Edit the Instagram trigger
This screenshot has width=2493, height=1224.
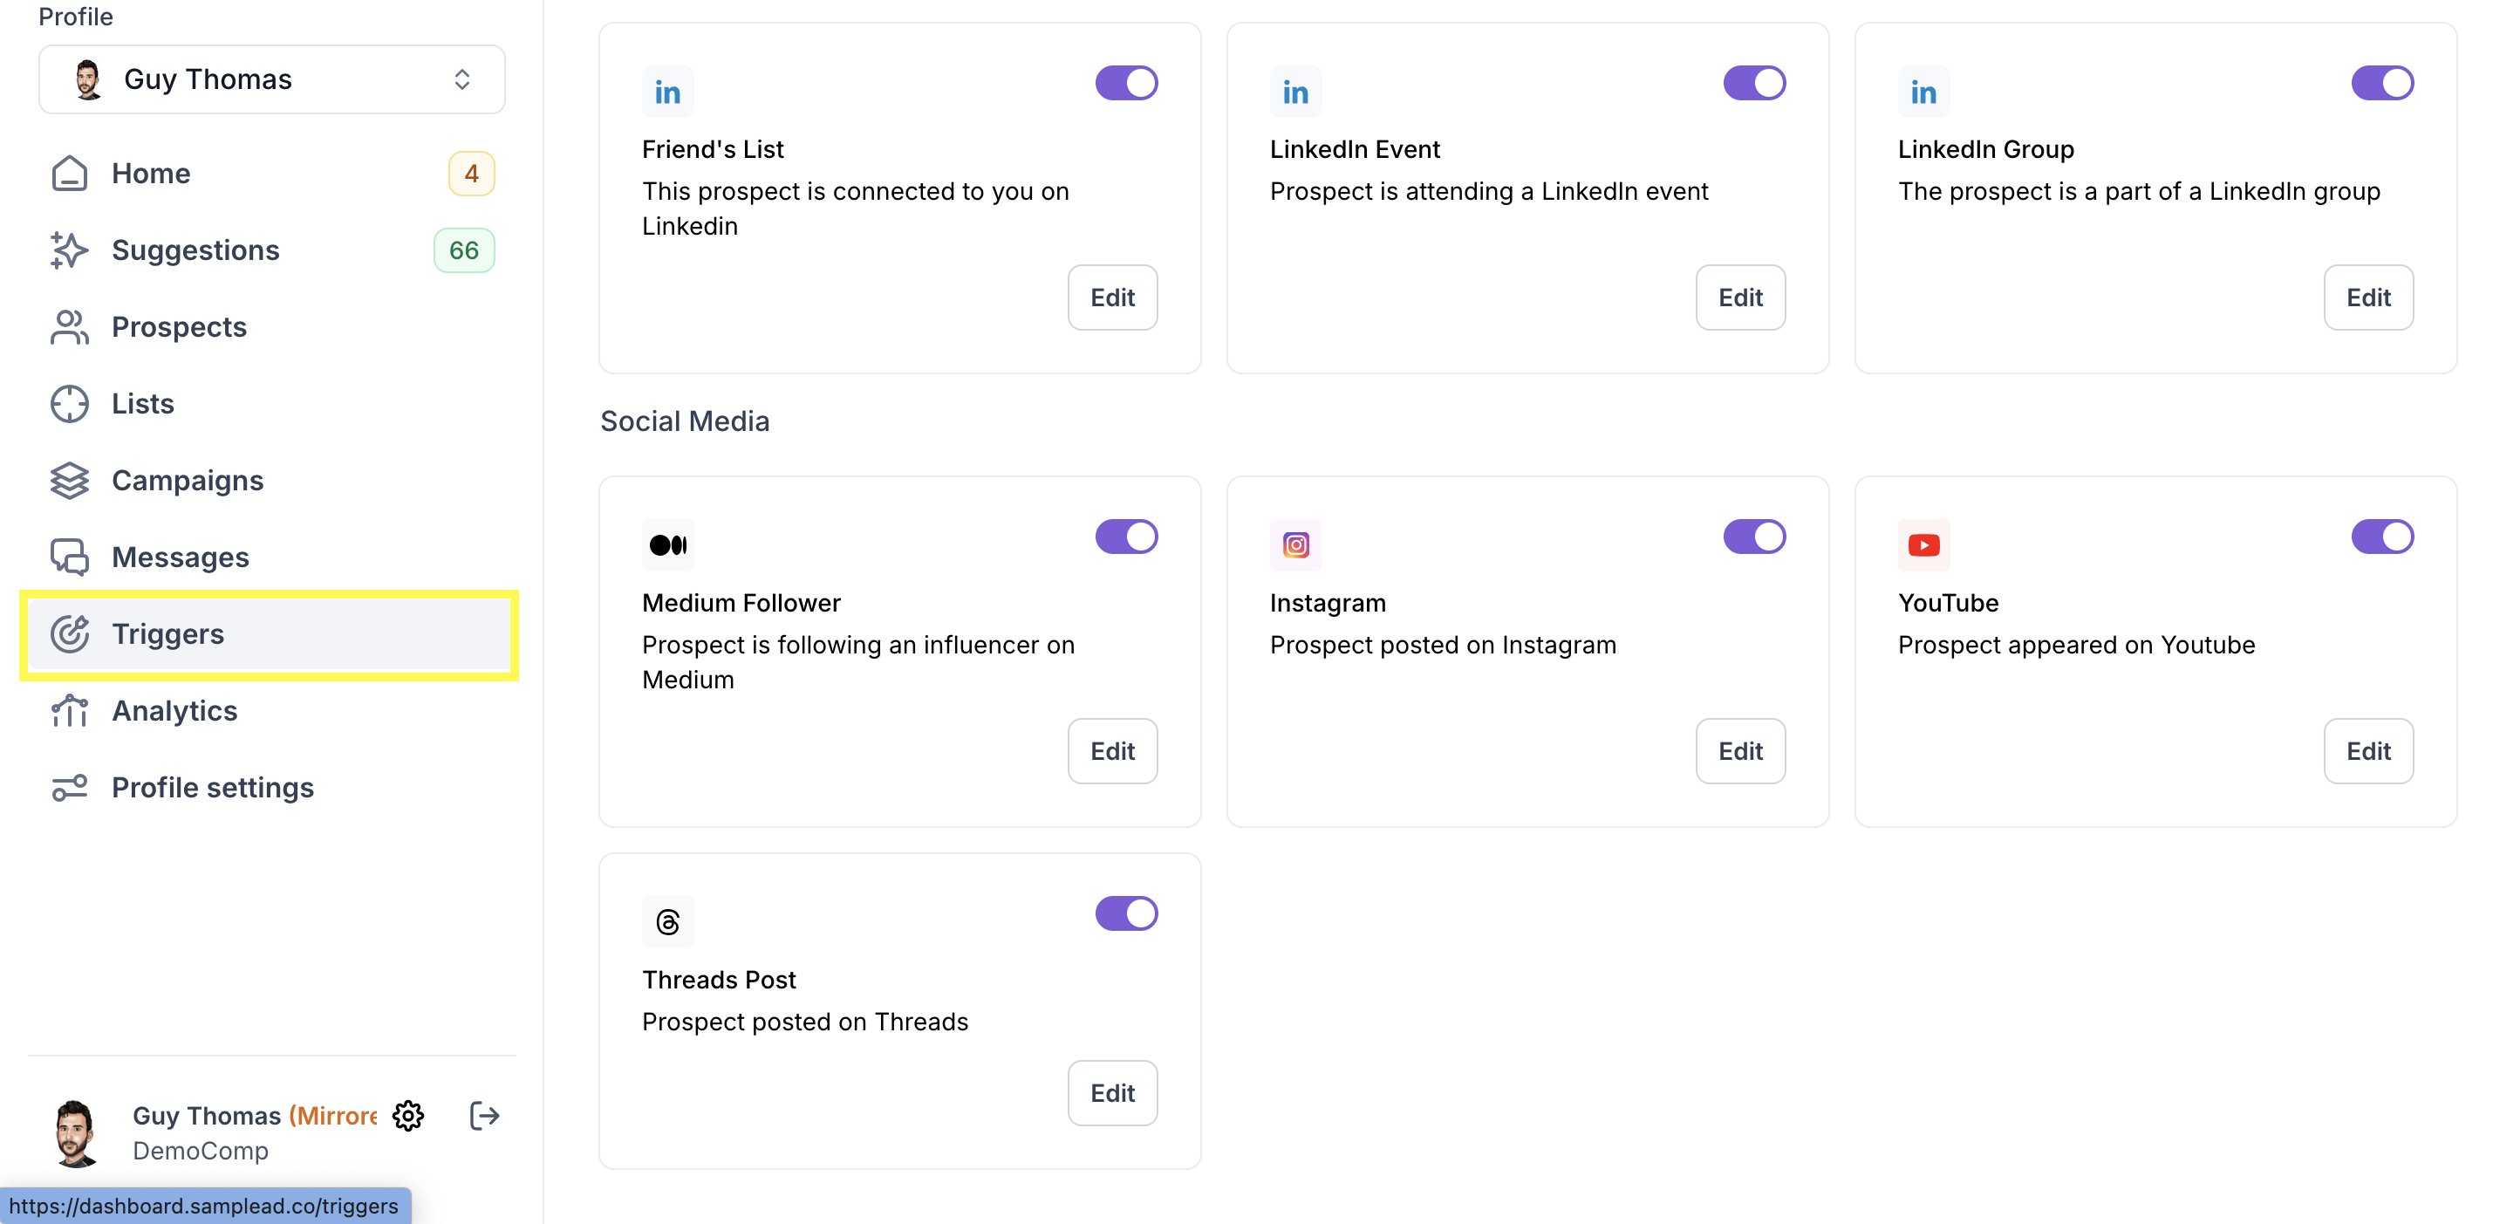point(1740,751)
